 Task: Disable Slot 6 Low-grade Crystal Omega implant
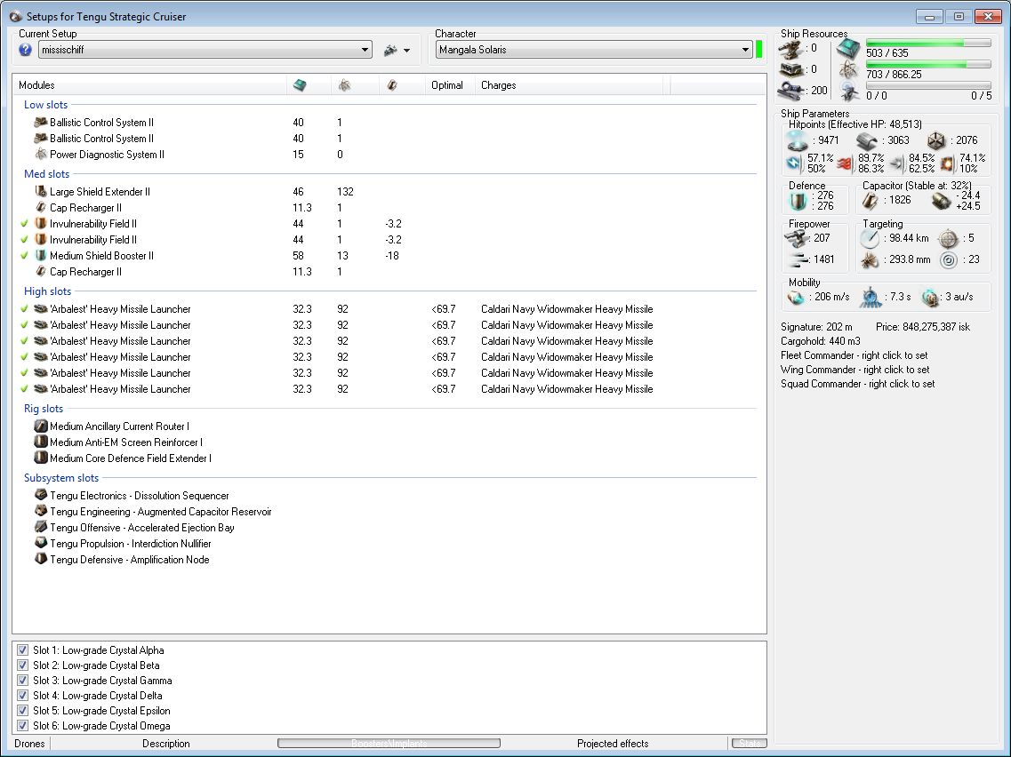click(x=23, y=726)
